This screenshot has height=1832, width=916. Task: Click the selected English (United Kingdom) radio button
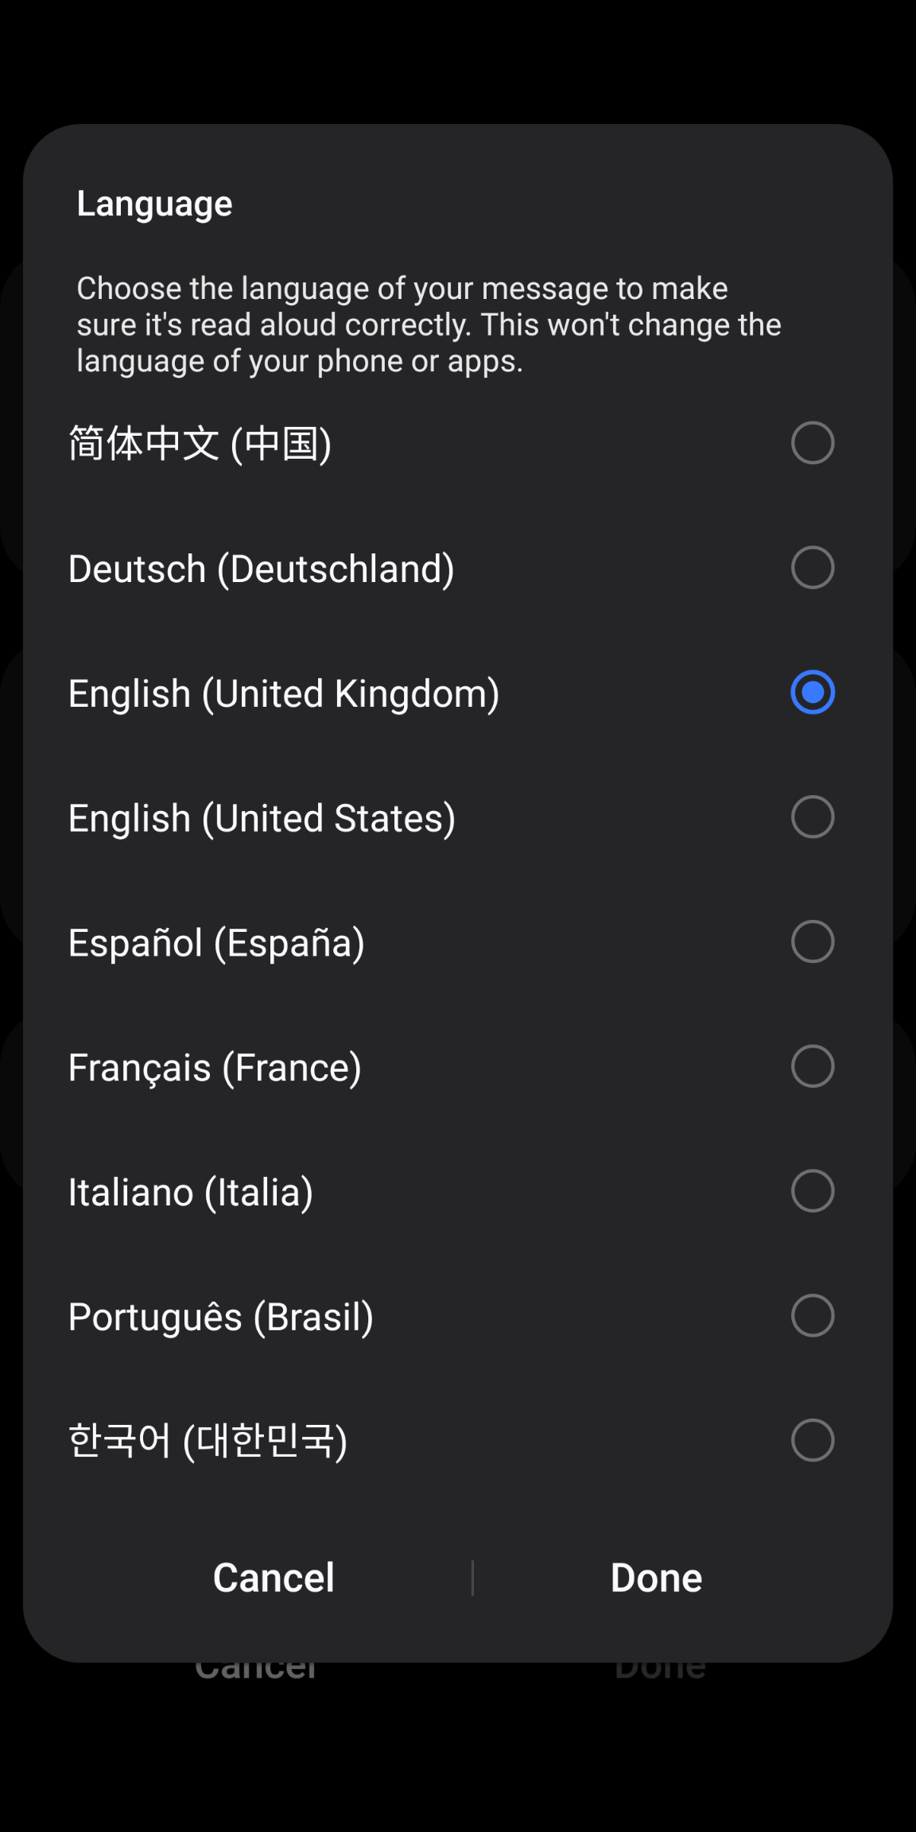(812, 693)
